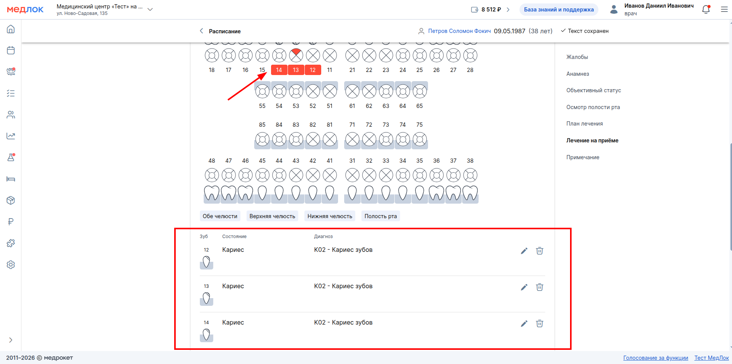The height and width of the screenshot is (364, 732).
Task: Click the Верхняя челюсть button
Action: pyautogui.click(x=272, y=216)
